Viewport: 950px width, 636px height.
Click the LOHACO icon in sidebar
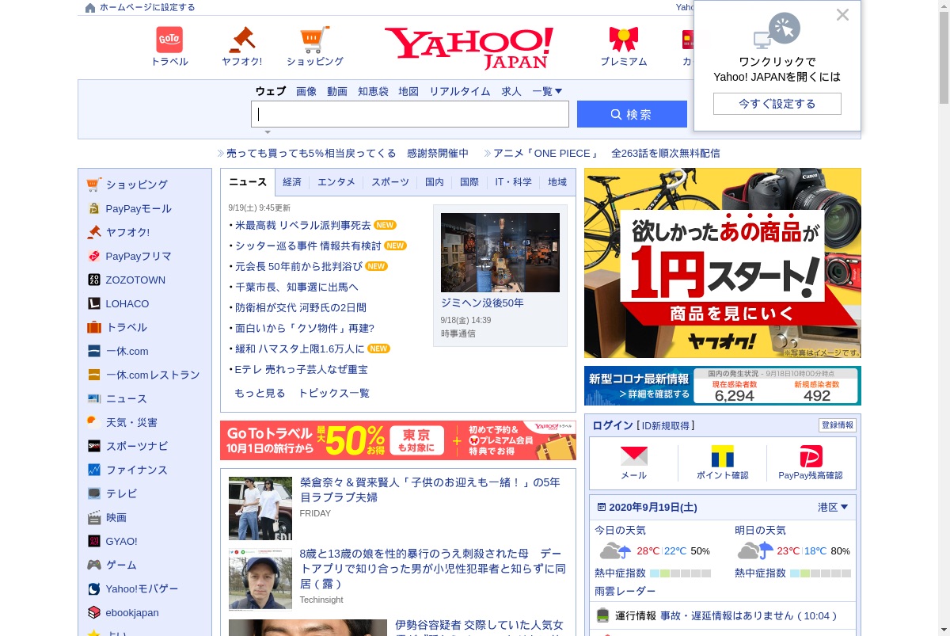coord(94,303)
